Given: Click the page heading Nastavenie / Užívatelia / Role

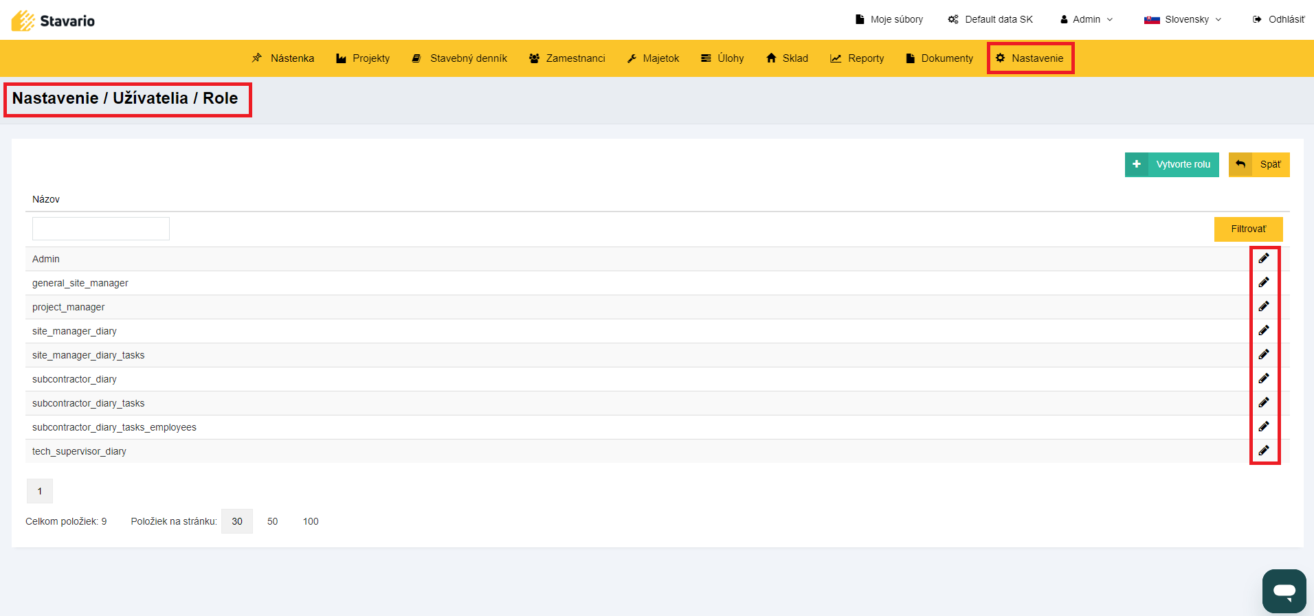Looking at the screenshot, I should (125, 98).
